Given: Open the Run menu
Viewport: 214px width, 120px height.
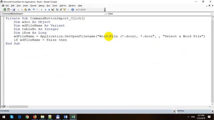Looking at the screenshot, I should 48,6.
